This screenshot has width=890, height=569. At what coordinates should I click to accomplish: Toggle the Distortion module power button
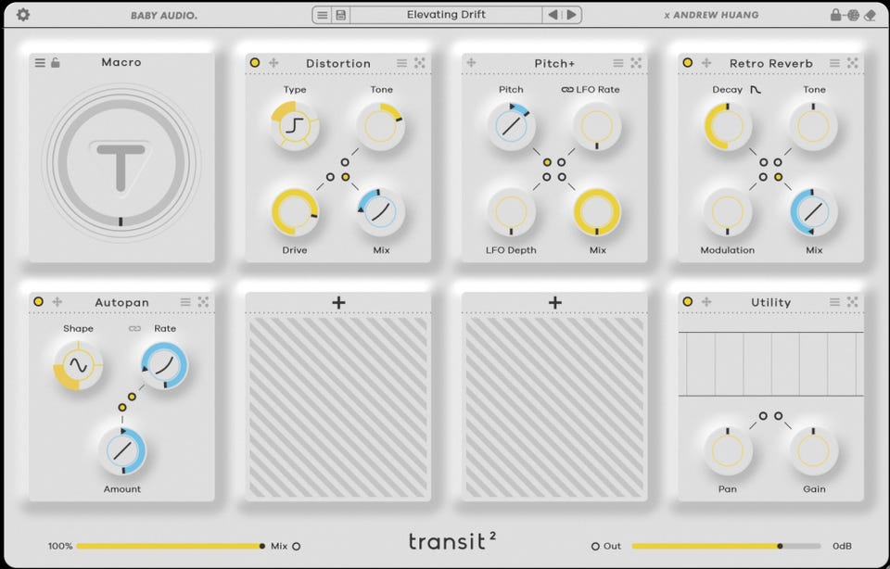[x=255, y=63]
